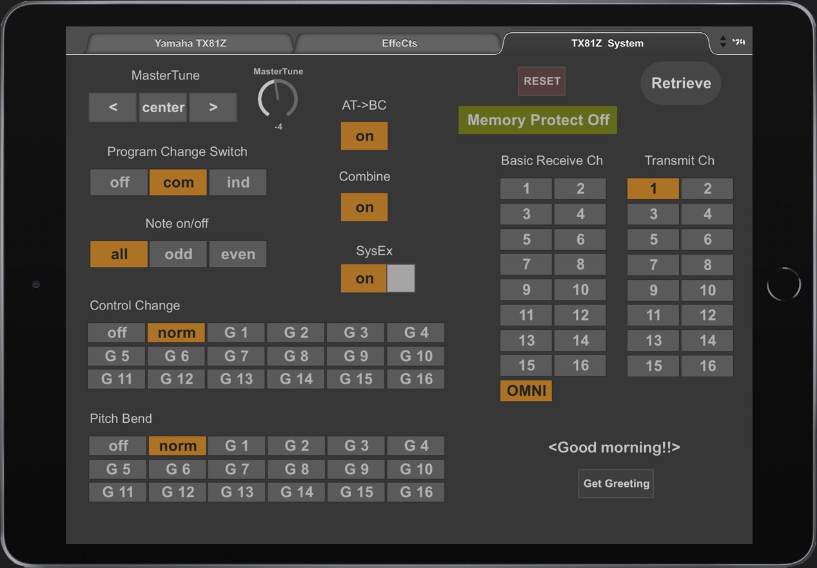Toggle the SysEx on switch
Screen dimensions: 817x568
(x=364, y=279)
